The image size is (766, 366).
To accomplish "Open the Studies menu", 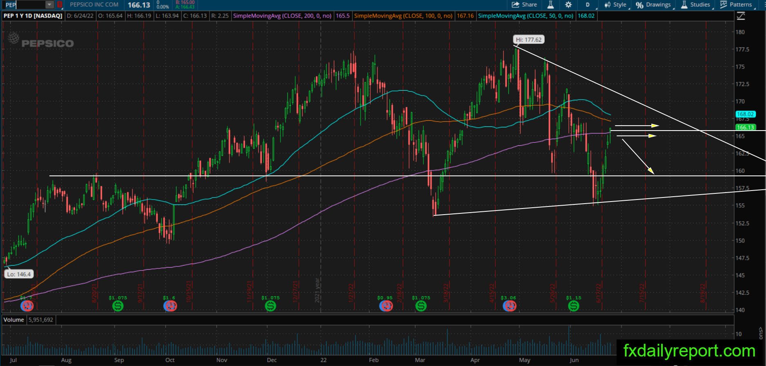I will 696,5.
